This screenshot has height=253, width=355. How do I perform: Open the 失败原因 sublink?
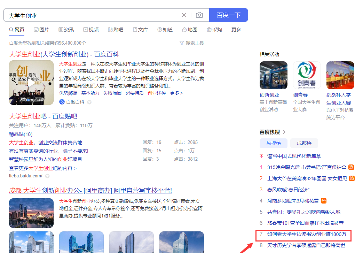[x=112, y=93]
